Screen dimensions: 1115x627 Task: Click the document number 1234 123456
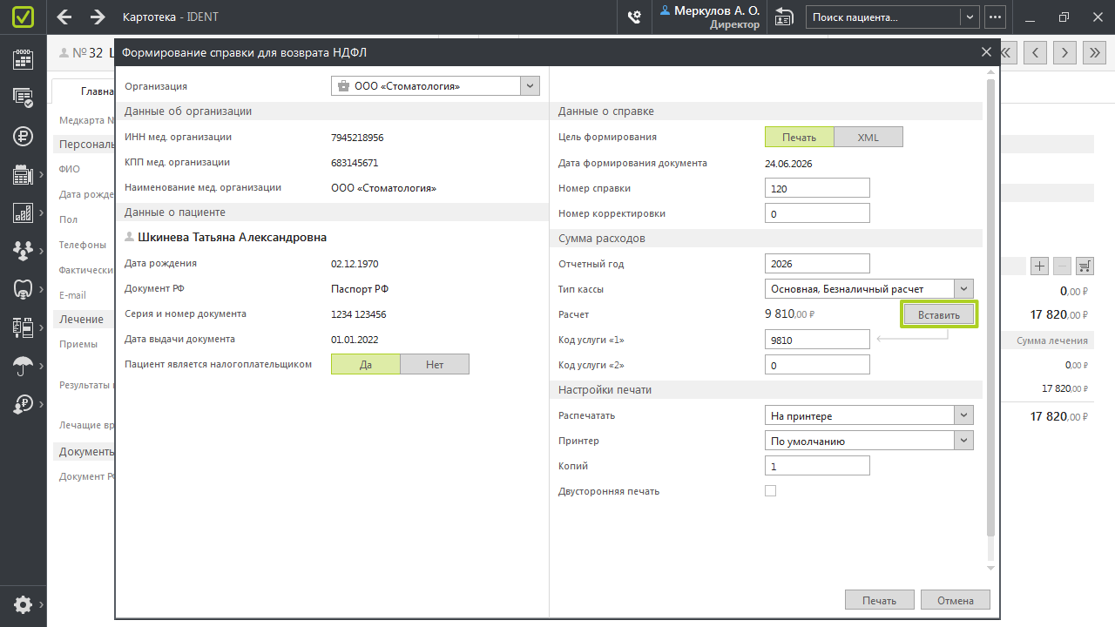(359, 314)
